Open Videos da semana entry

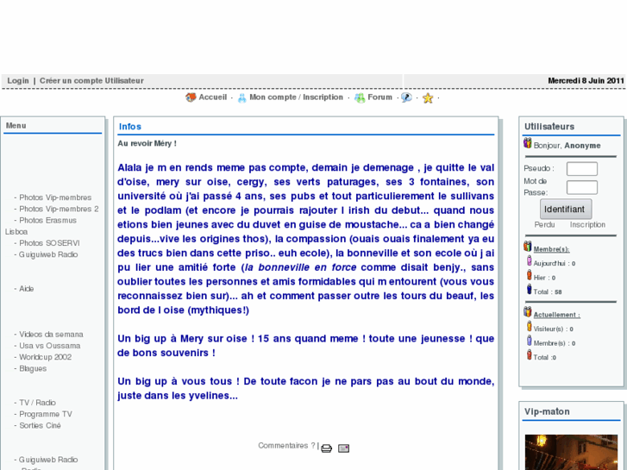51,335
